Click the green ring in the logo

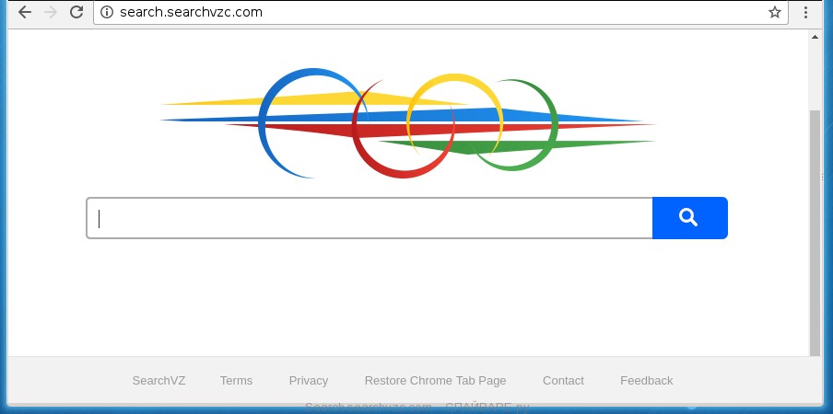(x=553, y=124)
